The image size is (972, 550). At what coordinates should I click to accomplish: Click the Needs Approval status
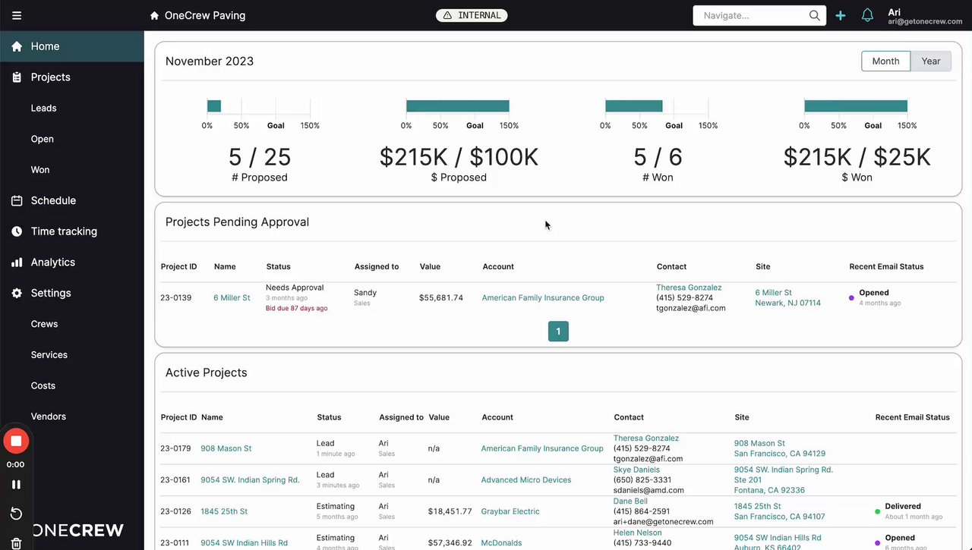point(295,288)
